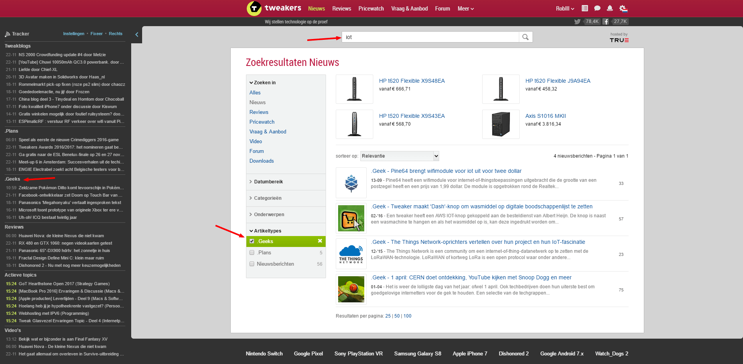
Task: Collapse the Zoeken in section
Action: tap(263, 83)
